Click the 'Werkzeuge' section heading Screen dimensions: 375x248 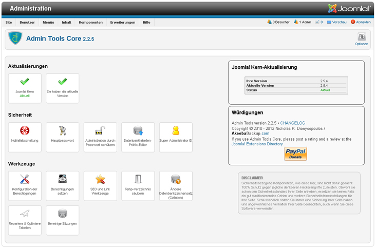pyautogui.click(x=22, y=164)
